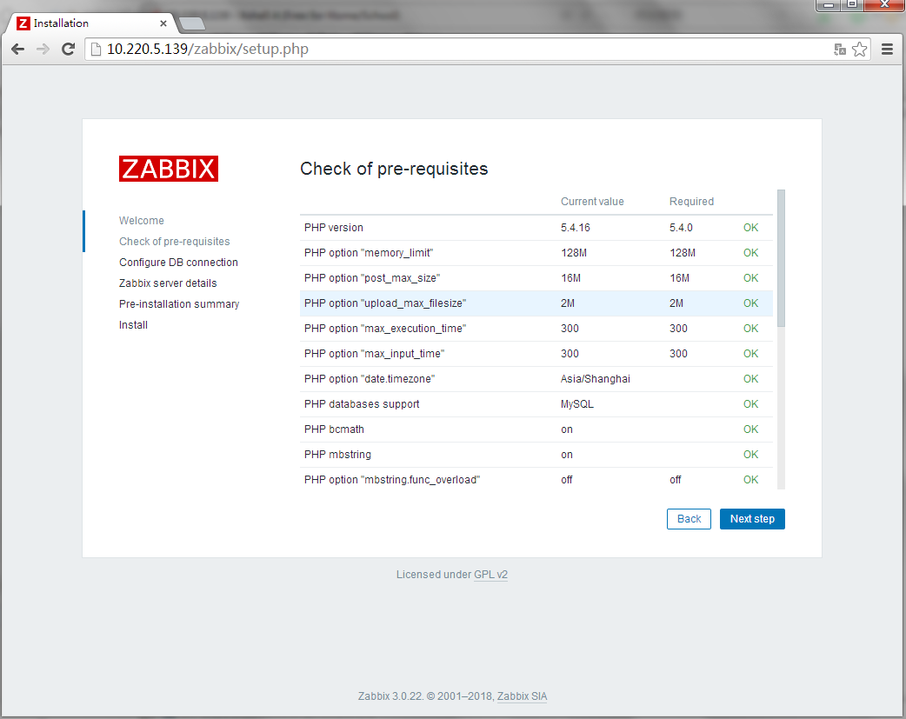This screenshot has height=719, width=906.
Task: Select Install step in sidebar
Action: [134, 325]
